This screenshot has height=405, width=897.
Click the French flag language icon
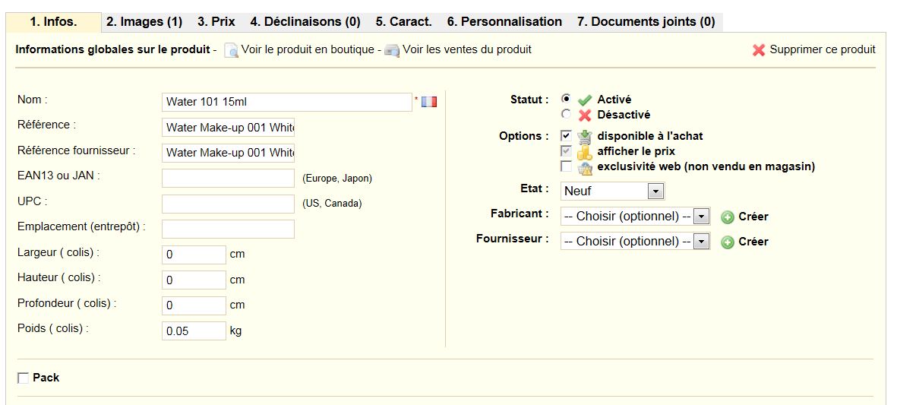(x=428, y=102)
